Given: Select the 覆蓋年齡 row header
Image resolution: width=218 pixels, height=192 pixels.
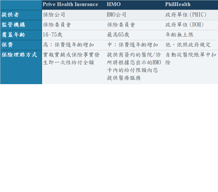Looking at the screenshot, I should [x=13, y=35].
